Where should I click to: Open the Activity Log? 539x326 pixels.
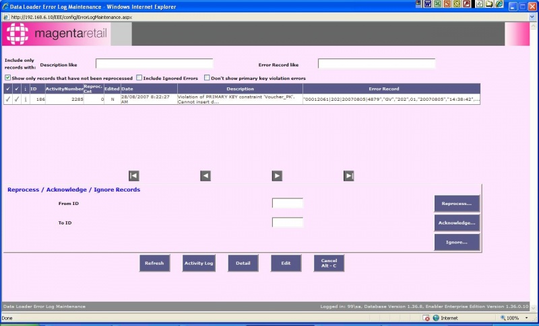199,263
